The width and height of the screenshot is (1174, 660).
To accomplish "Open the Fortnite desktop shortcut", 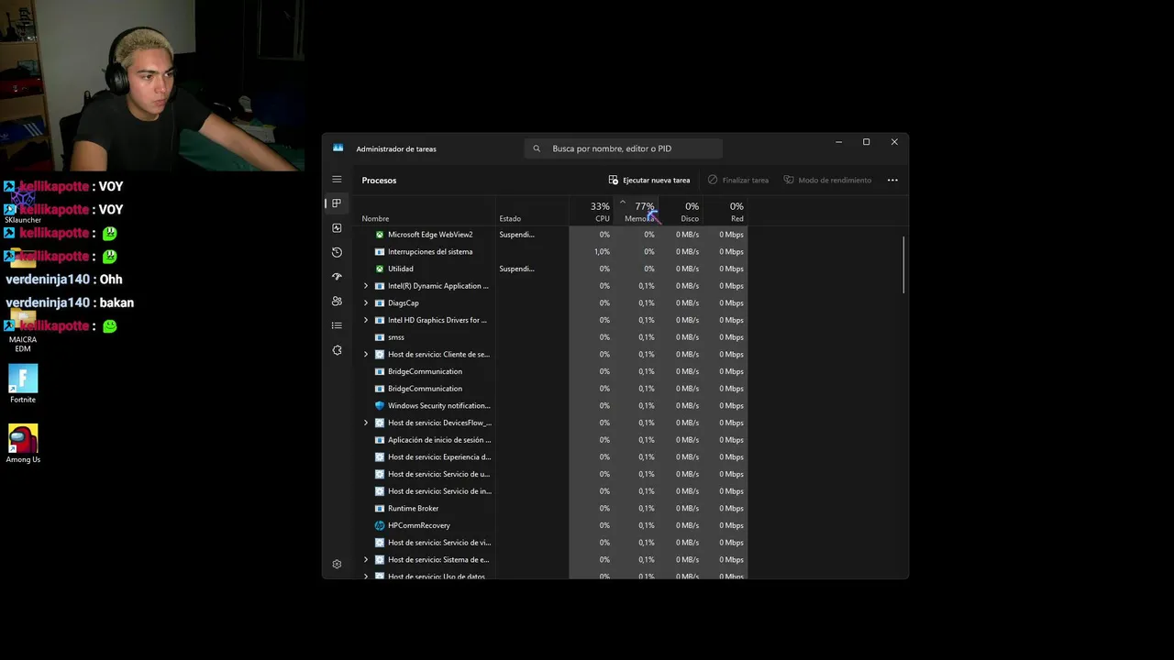I will click(23, 384).
